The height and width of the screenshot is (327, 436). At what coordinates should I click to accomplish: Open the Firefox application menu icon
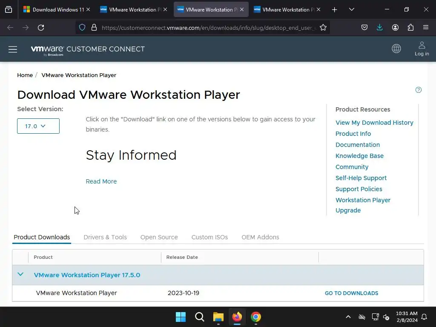[426, 27]
